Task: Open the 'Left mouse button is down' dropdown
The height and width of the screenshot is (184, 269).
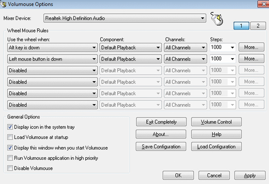Action: click(x=52, y=59)
